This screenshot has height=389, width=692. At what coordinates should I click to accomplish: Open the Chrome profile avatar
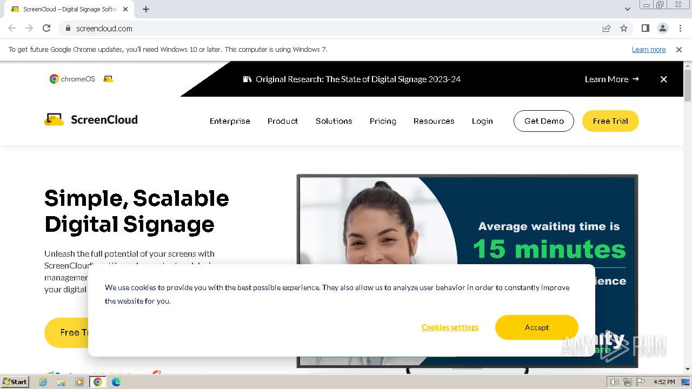point(662,28)
